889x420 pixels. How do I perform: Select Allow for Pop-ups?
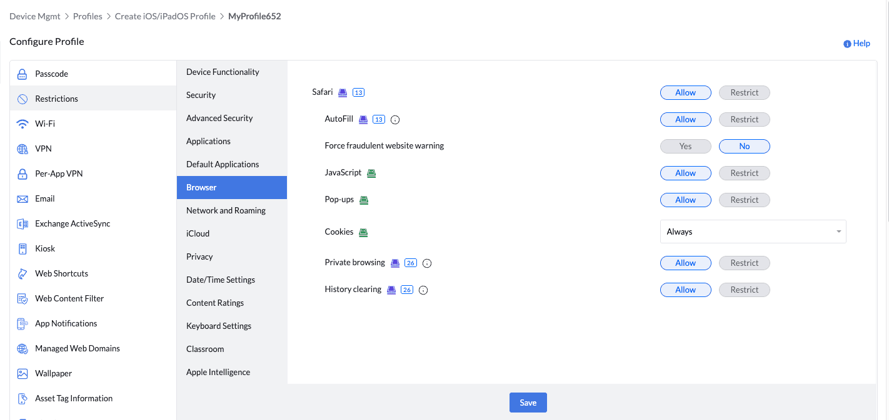pyautogui.click(x=686, y=200)
